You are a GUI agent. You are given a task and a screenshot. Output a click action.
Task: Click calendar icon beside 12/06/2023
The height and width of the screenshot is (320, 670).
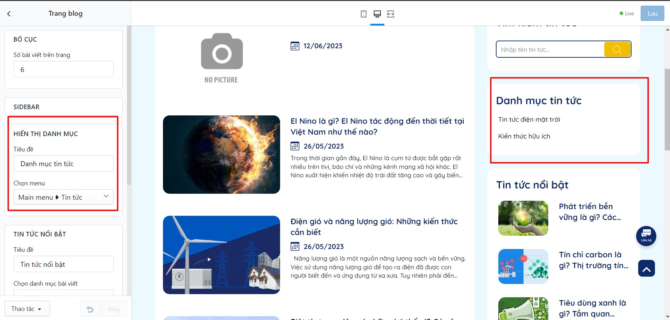pos(295,46)
